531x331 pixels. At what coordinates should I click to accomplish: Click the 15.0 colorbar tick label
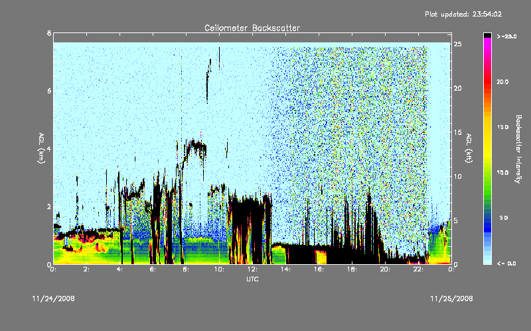502,127
